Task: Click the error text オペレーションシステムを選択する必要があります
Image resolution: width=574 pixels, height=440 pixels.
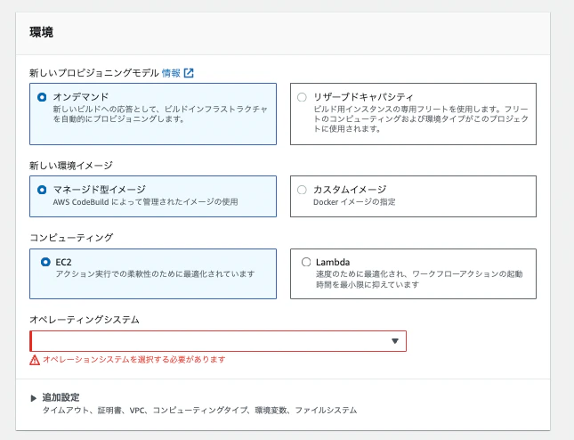Action: [134, 360]
